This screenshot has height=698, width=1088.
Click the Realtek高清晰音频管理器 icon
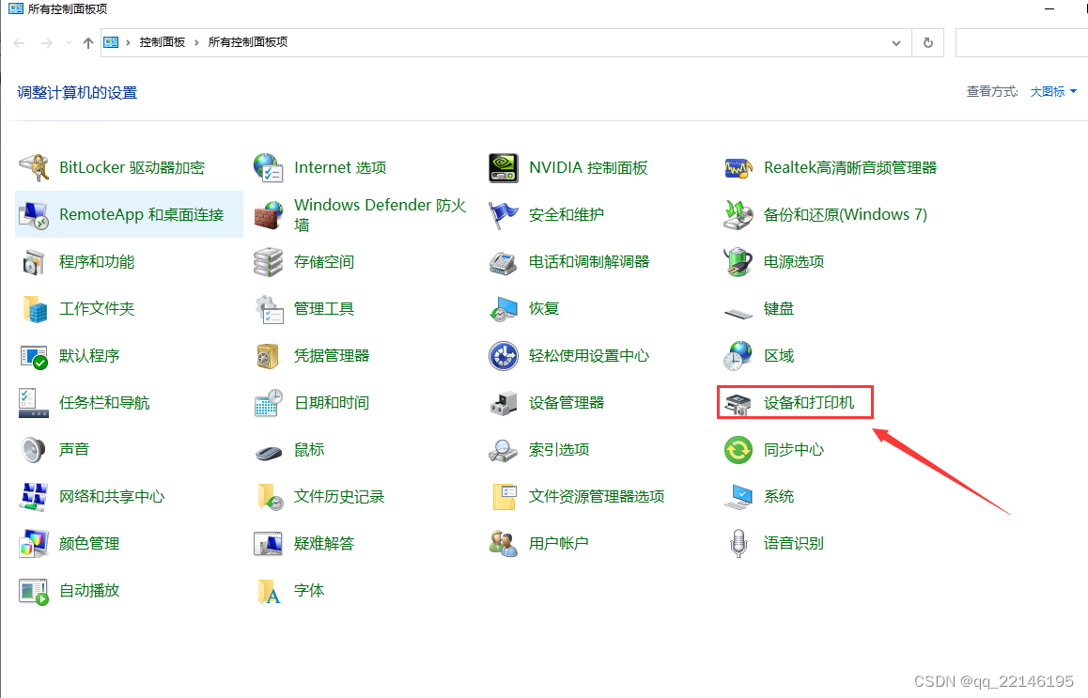738,168
